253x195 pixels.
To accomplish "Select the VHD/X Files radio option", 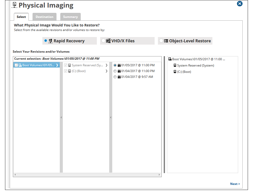I will pyautogui.click(x=103, y=41).
